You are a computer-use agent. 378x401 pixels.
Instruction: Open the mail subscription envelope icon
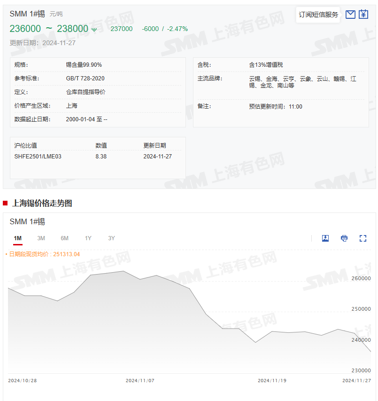(x=350, y=15)
